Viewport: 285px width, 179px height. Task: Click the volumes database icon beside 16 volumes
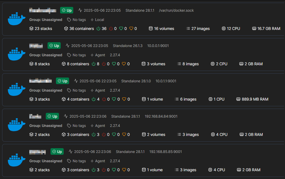151,28
